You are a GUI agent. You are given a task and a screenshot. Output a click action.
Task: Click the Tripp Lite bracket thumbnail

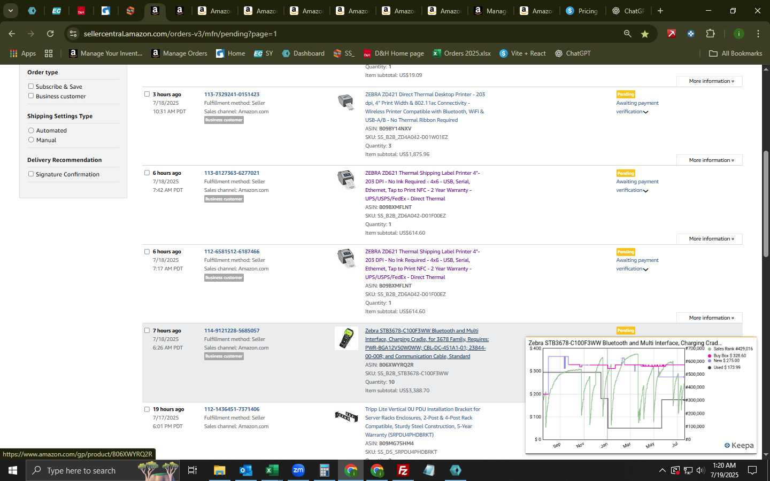point(346,416)
